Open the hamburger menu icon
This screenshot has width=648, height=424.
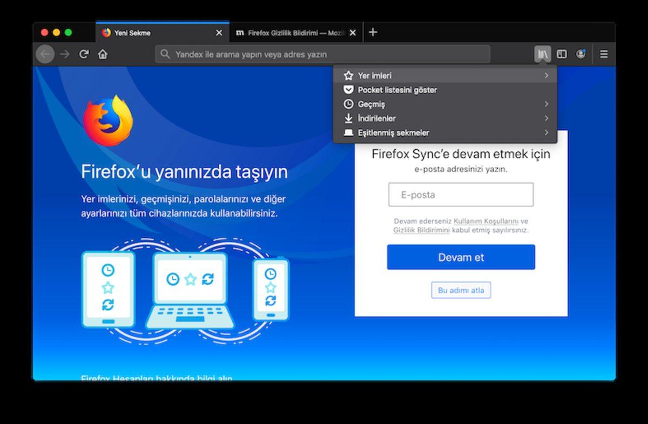(603, 54)
